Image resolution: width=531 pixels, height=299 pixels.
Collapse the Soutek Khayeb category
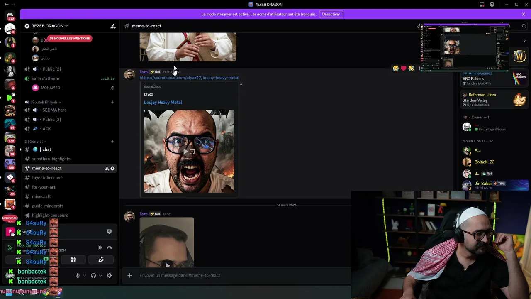(43, 102)
